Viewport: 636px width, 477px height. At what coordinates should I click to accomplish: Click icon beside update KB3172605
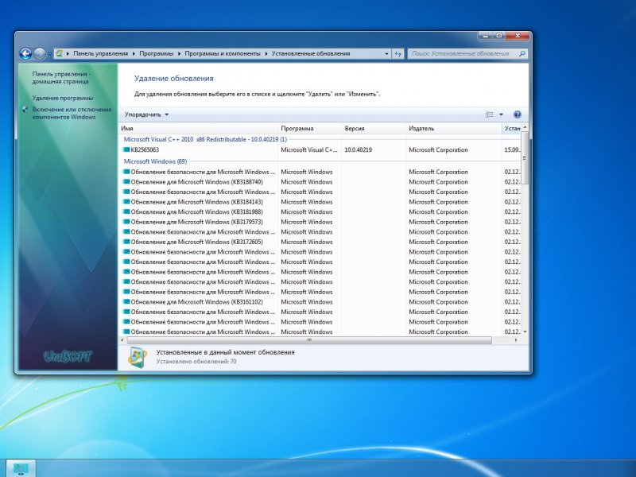[x=126, y=242]
